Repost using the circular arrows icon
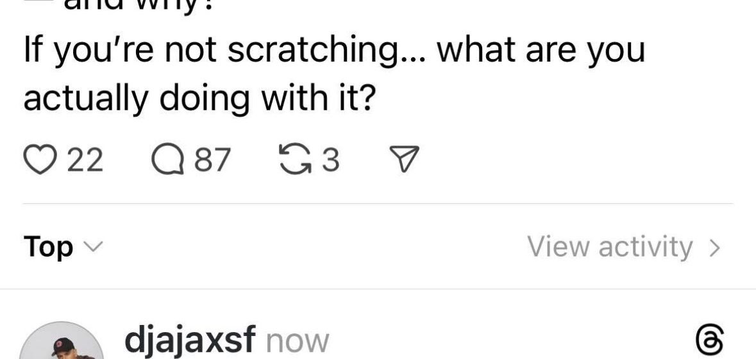The height and width of the screenshot is (359, 756). click(295, 160)
